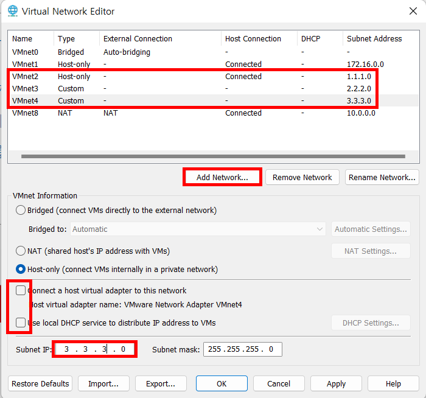
Task: Click the Host-only type cell for VMnet2
Action: 74,76
